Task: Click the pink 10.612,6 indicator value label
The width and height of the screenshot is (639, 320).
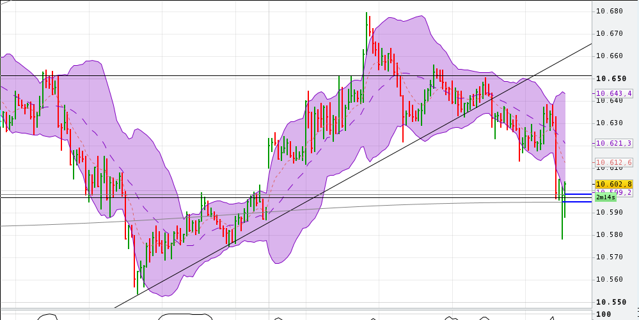Action: 614,162
